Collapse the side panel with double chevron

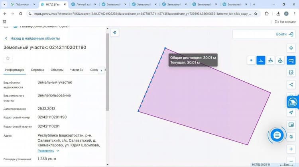tap(114, 32)
